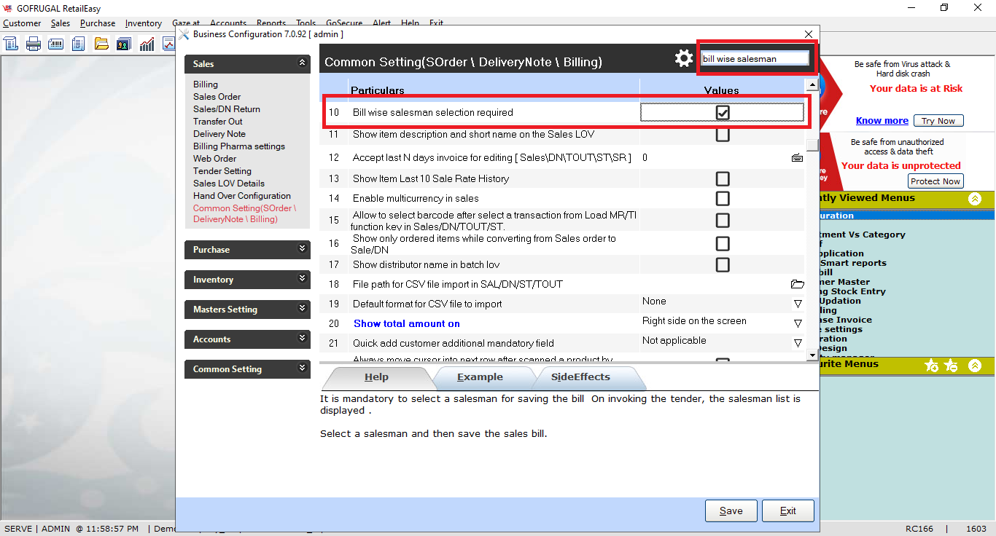Viewport: 996px width, 536px height.
Task: Expand the Masters Setting section
Action: point(303,309)
